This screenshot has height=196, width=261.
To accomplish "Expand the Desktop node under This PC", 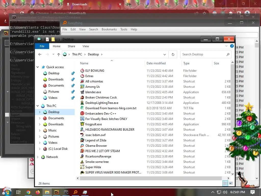I will coord(40,112).
